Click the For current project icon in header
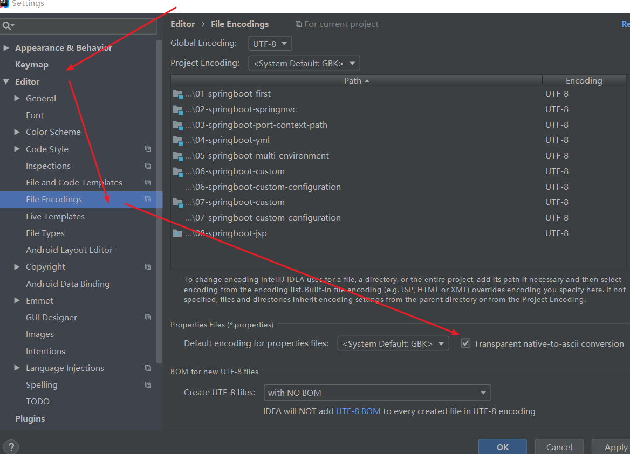 298,24
